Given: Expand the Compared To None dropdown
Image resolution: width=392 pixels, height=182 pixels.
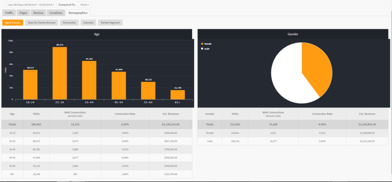Looking at the screenshot, I should [84, 5].
